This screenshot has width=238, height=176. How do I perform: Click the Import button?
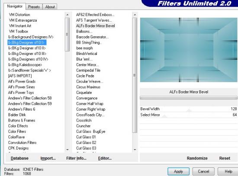(x=48, y=158)
